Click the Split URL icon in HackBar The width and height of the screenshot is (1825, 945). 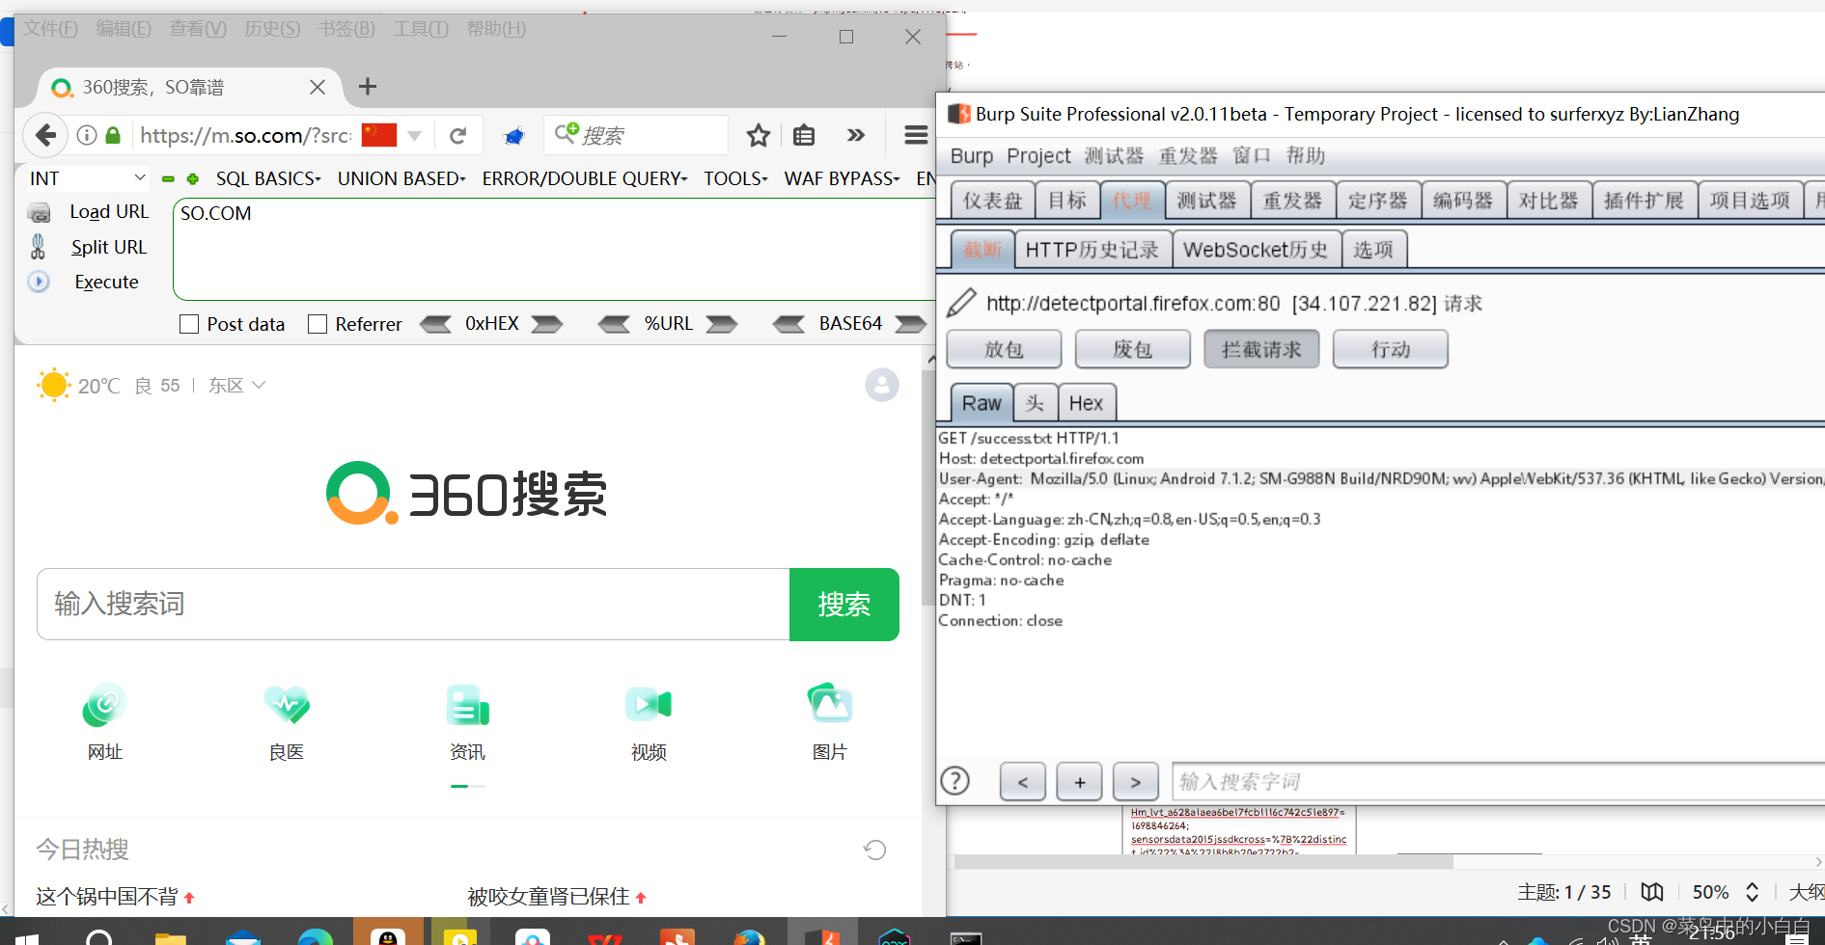[40, 247]
